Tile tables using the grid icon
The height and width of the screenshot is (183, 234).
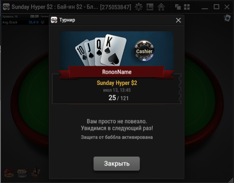(187, 7)
